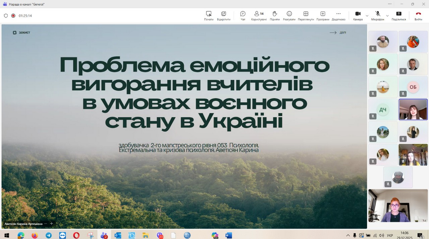Raise your hand with Підняти

274,15
